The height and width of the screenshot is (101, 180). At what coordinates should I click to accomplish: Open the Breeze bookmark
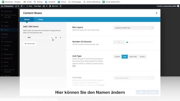[x=38, y=2]
